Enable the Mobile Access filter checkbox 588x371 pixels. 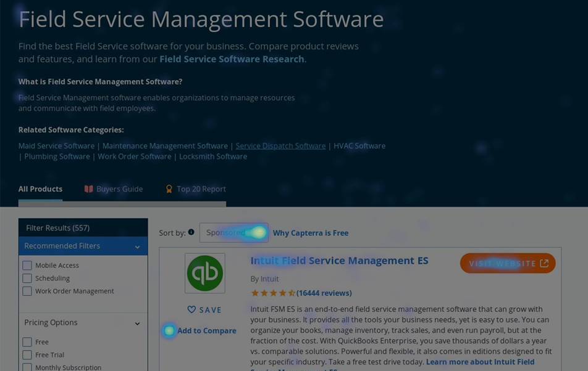point(27,265)
